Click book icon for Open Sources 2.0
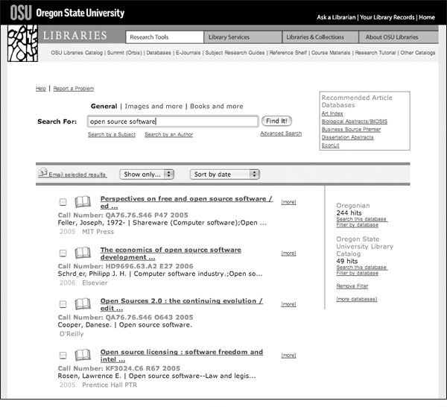447x407 pixels. coord(83,304)
